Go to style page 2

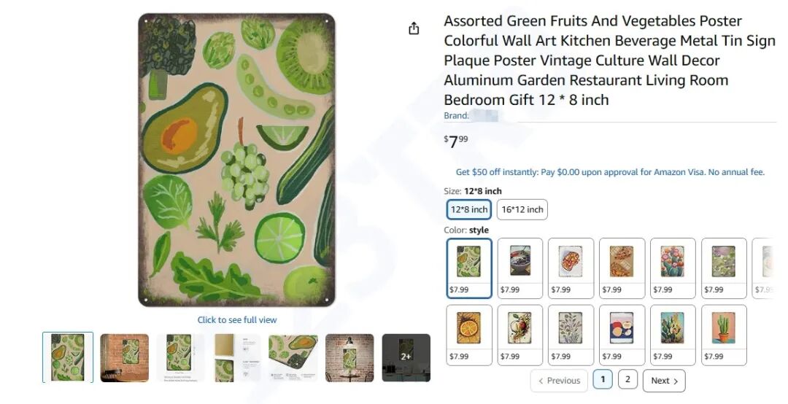click(627, 380)
